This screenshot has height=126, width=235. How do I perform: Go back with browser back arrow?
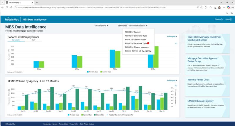tap(2, 7)
